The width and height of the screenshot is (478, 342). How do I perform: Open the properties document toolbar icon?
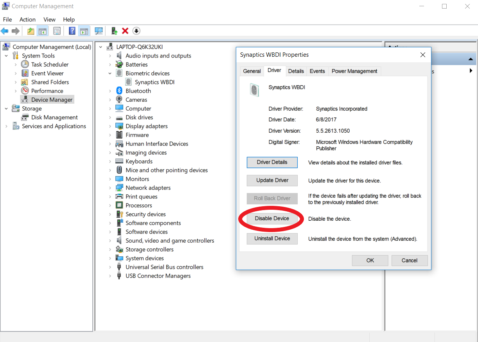(57, 31)
